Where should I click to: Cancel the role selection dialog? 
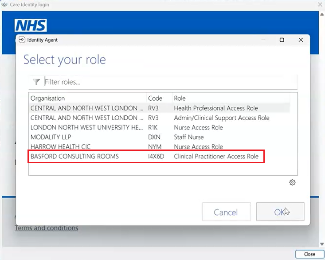click(226, 212)
